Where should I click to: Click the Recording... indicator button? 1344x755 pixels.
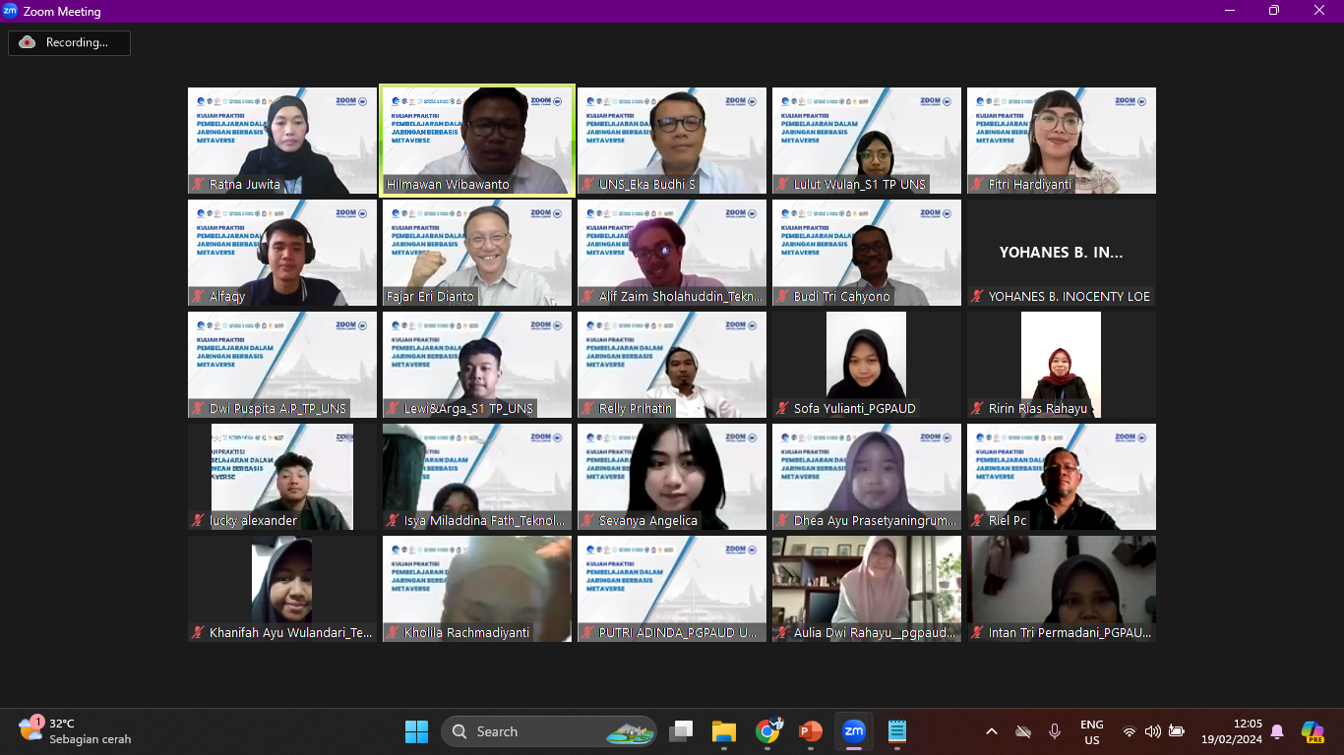(69, 42)
